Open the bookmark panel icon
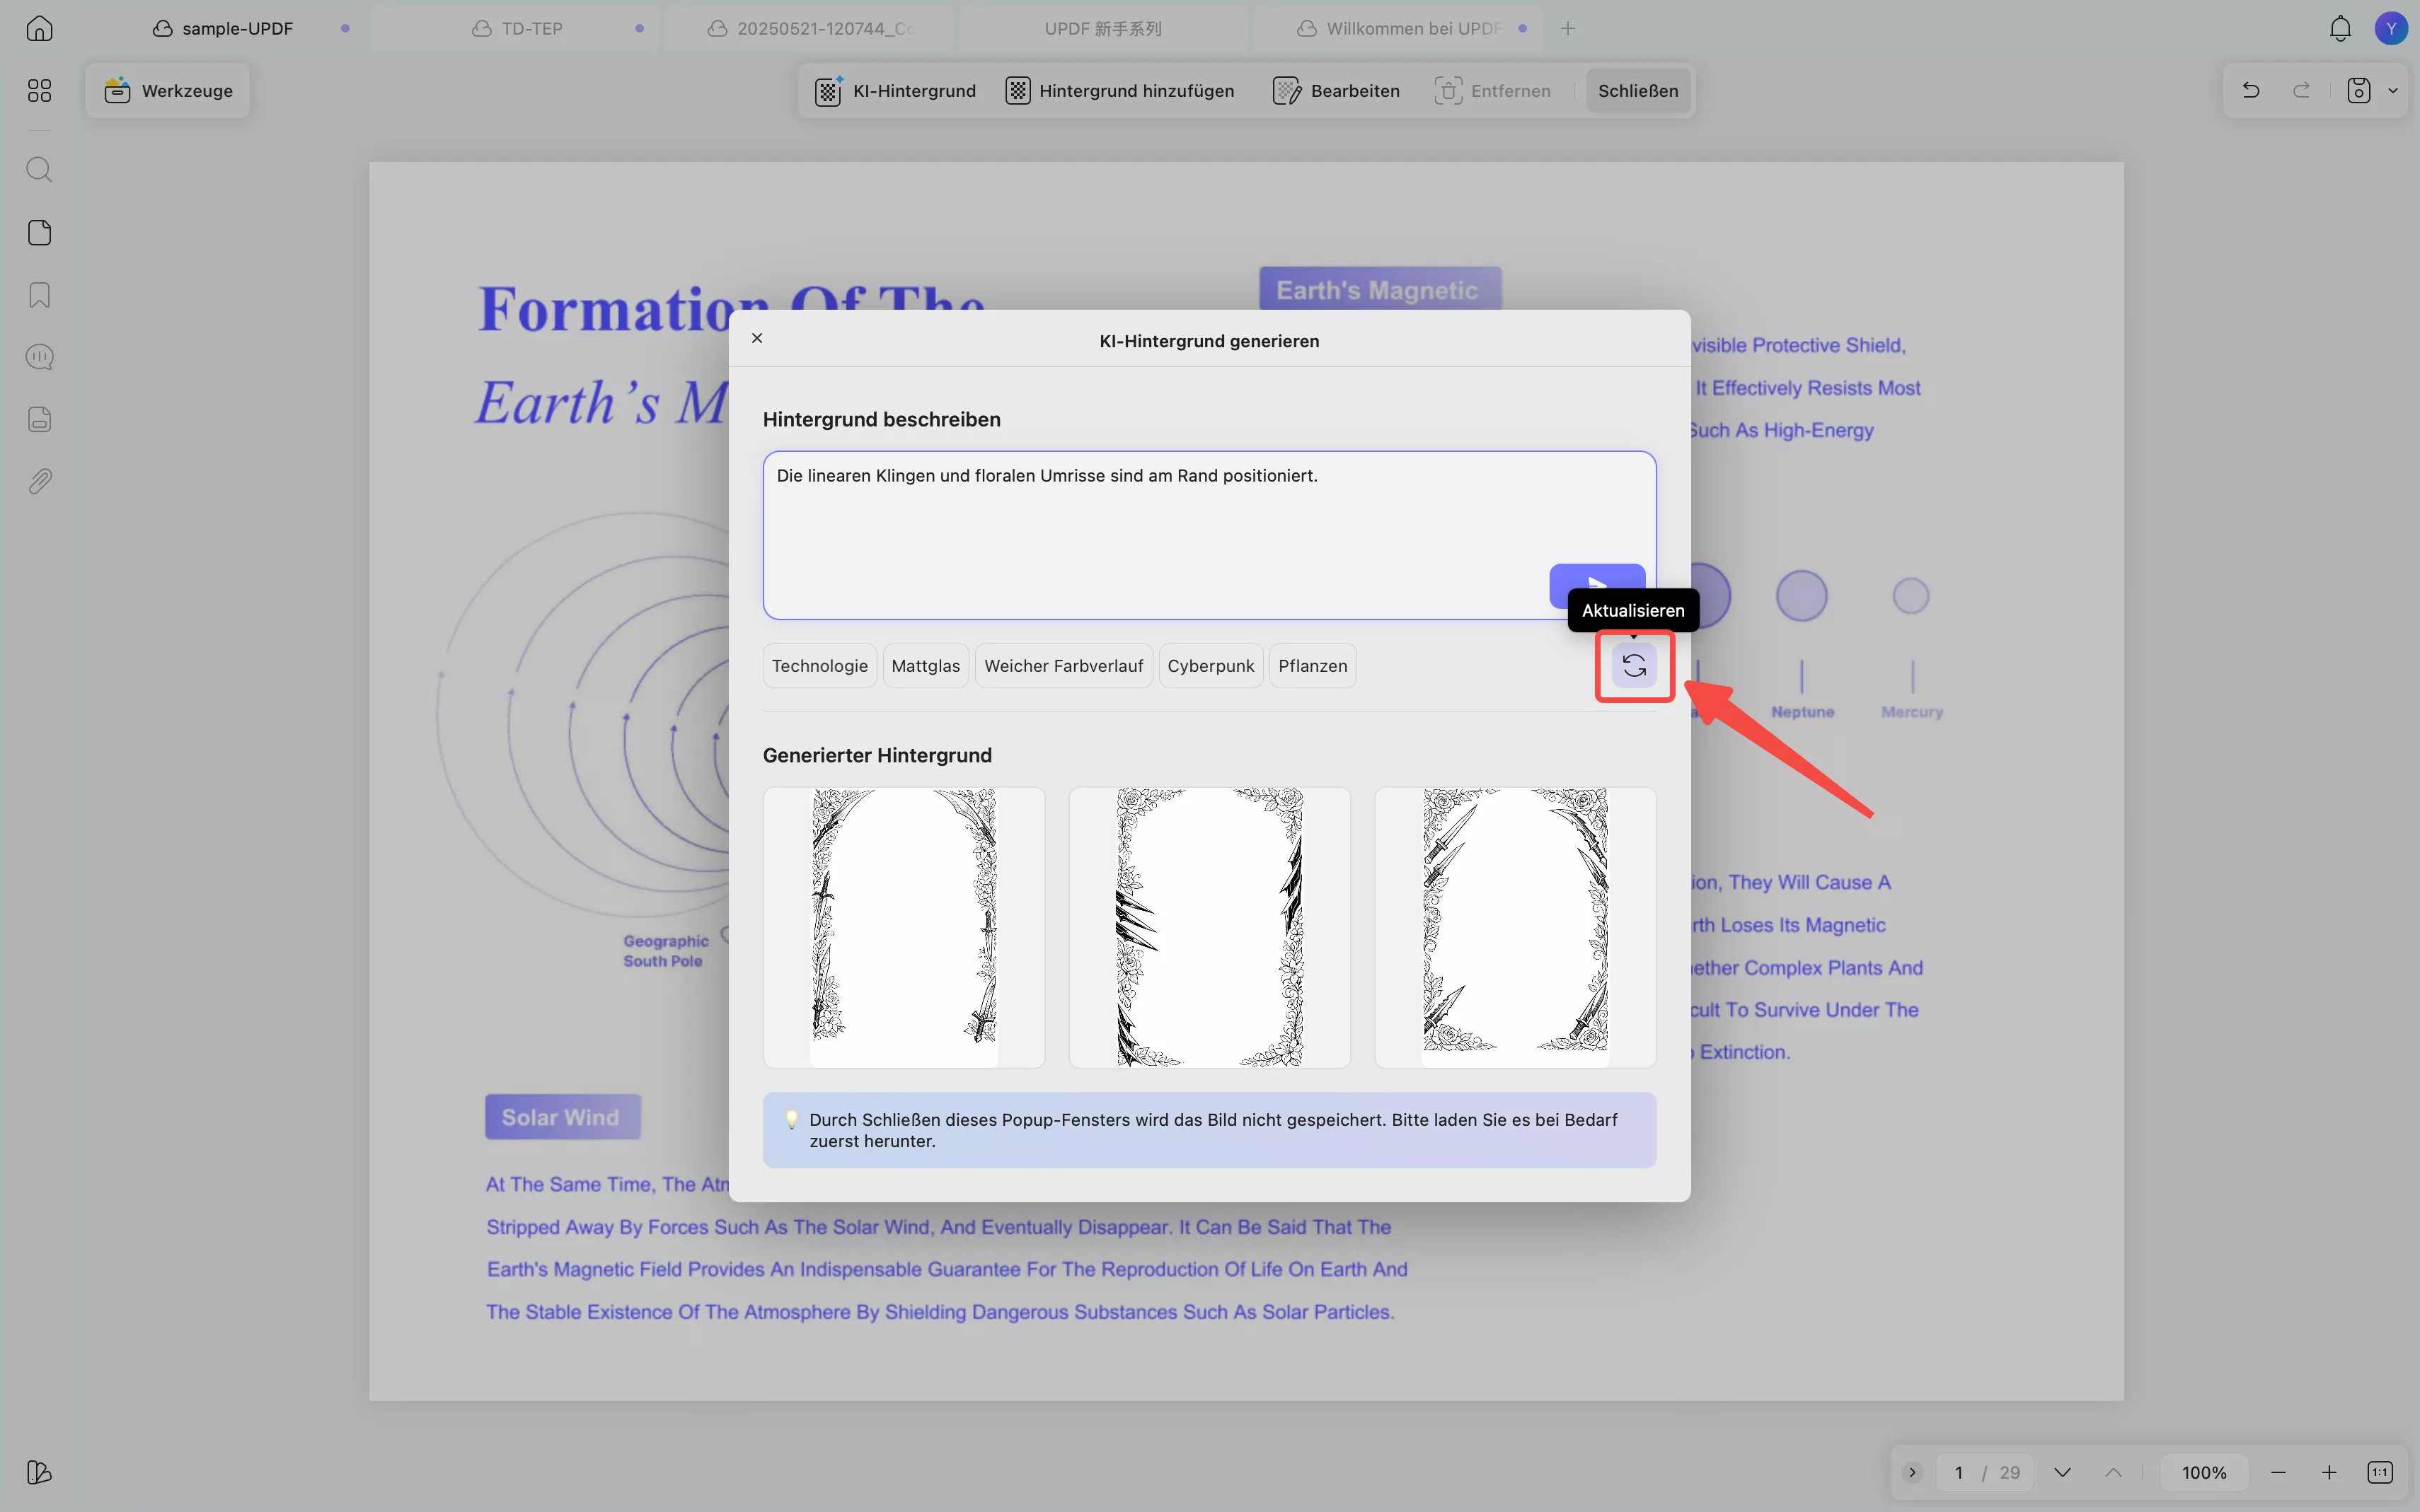 39,295
